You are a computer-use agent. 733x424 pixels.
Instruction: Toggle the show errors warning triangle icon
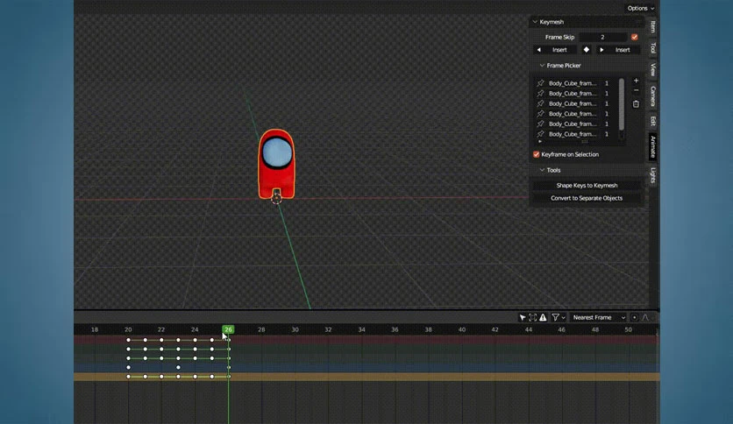pos(543,317)
